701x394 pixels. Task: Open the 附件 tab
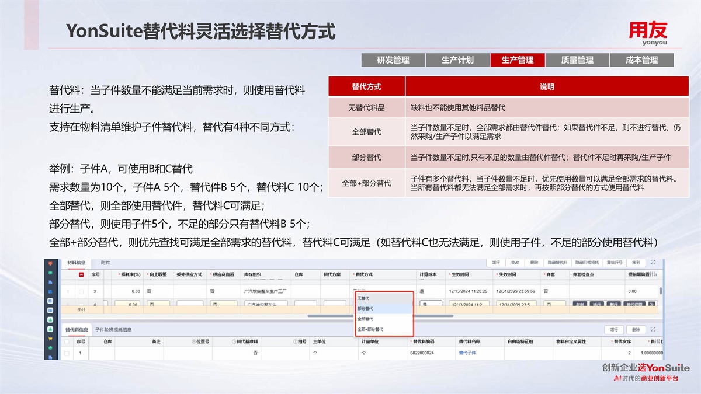click(x=106, y=263)
